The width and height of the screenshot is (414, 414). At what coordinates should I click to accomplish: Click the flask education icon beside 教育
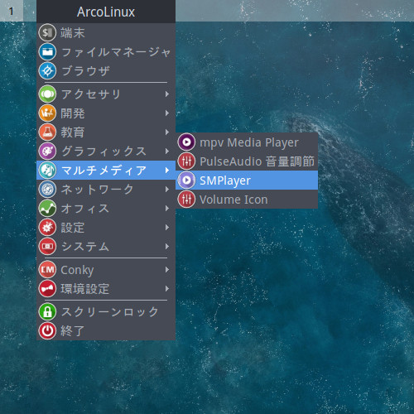pos(47,132)
